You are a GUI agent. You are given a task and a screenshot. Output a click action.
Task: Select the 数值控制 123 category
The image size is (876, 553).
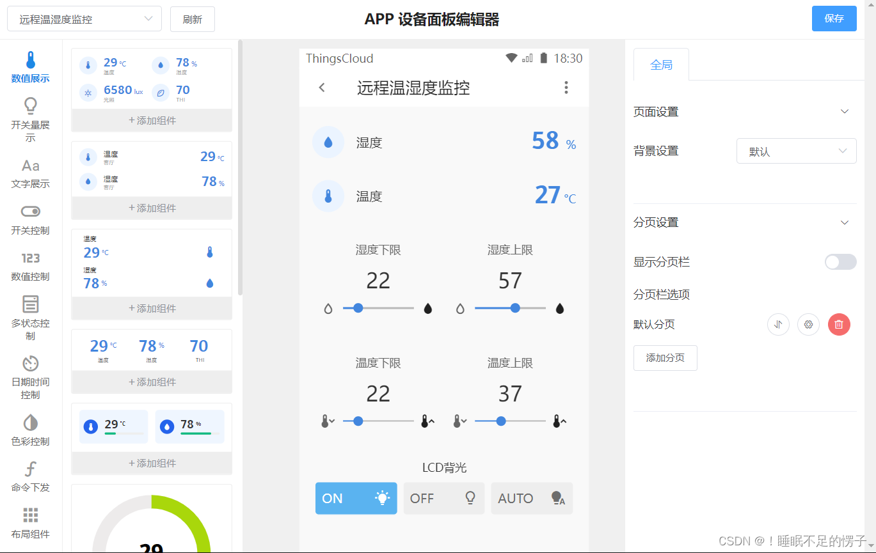[x=30, y=266]
